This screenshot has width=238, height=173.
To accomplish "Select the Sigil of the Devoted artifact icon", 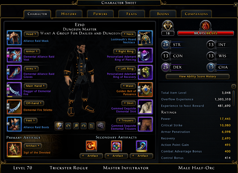I will click(x=14, y=149).
